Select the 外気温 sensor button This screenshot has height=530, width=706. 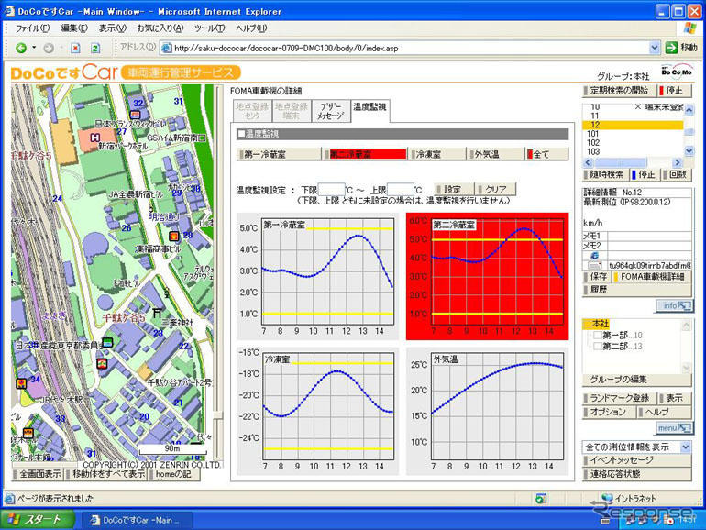(x=495, y=154)
